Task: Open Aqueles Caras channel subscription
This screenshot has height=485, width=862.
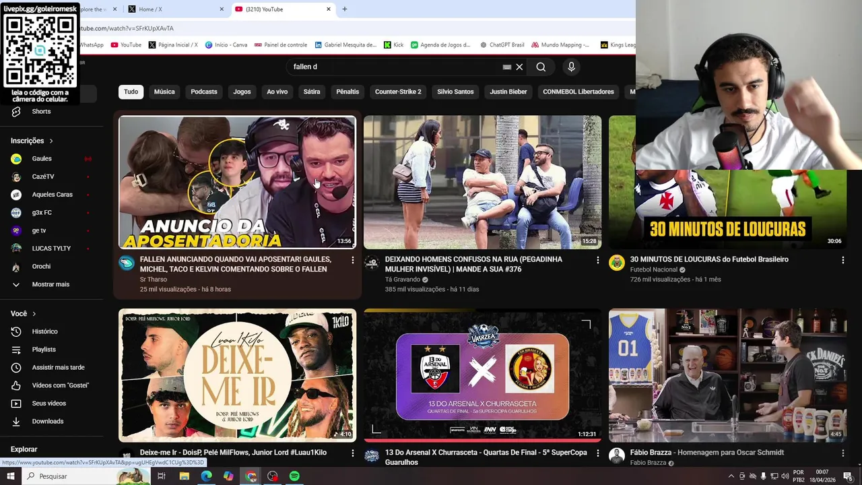Action: pyautogui.click(x=54, y=195)
